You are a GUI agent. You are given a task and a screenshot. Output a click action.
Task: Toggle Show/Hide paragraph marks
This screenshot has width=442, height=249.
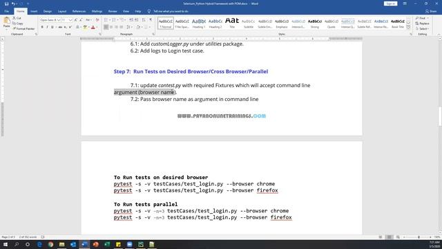(151, 20)
